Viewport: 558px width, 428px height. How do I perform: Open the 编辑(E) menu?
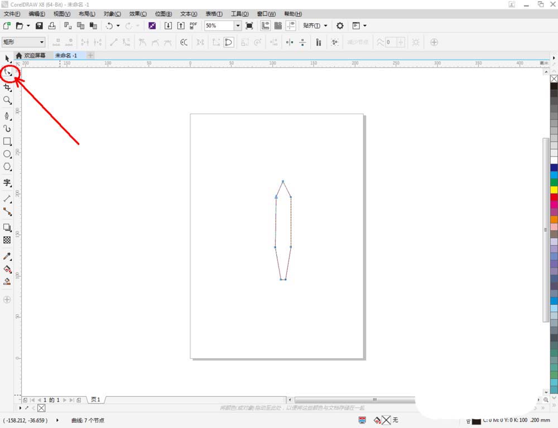(x=37, y=14)
